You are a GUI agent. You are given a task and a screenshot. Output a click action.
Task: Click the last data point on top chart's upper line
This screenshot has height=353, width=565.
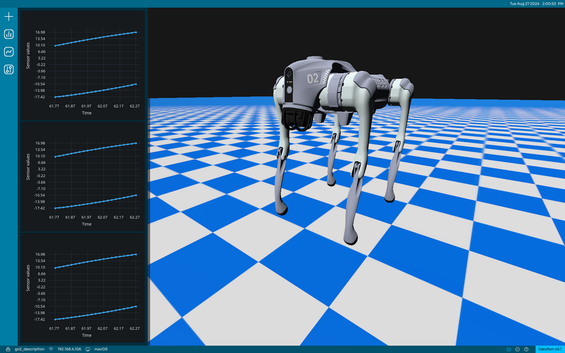click(x=136, y=32)
